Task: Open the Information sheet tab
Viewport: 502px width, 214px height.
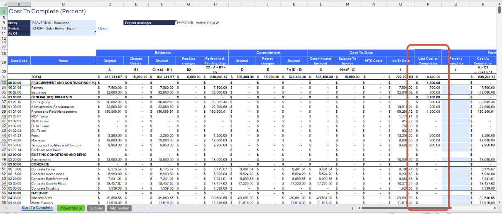Action: point(119,208)
